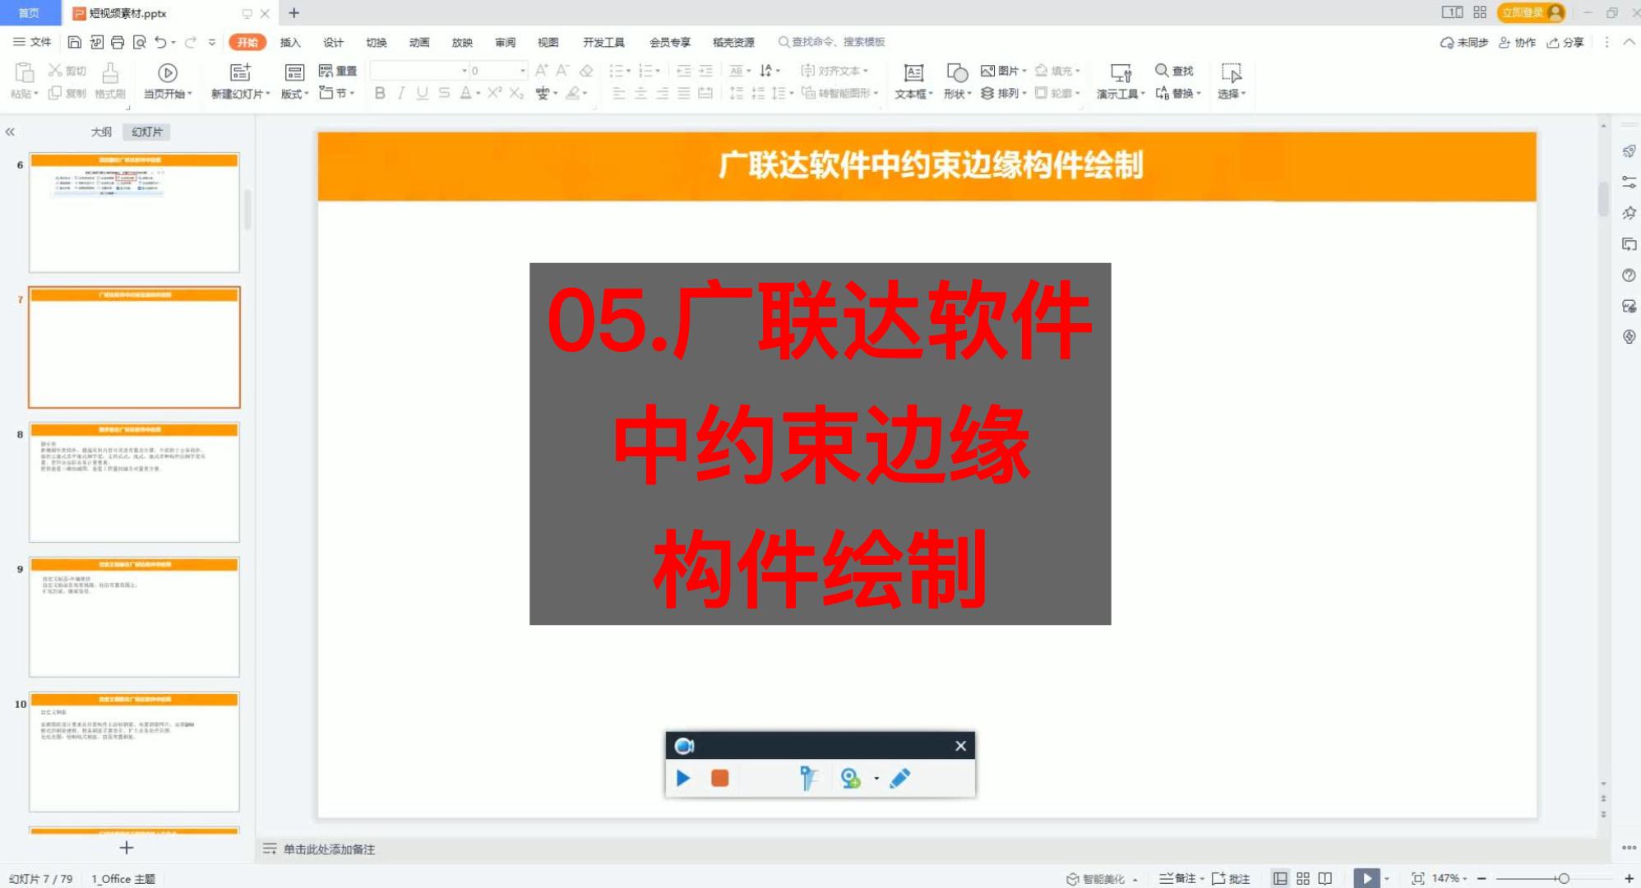1641x888 pixels.
Task: Open the View (视图) tab
Action: (548, 42)
